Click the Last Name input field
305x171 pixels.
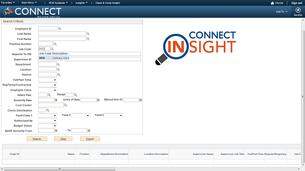tap(62, 34)
